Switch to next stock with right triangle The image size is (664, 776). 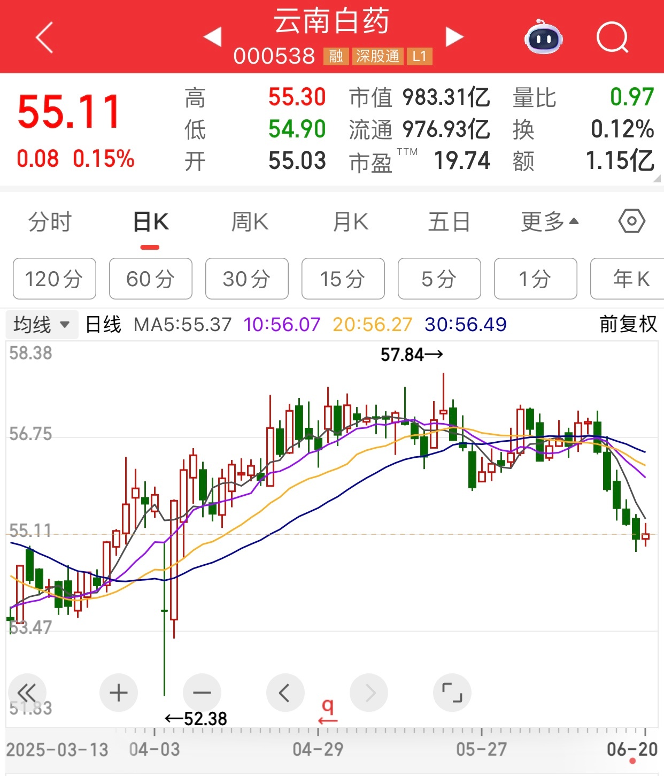click(454, 37)
